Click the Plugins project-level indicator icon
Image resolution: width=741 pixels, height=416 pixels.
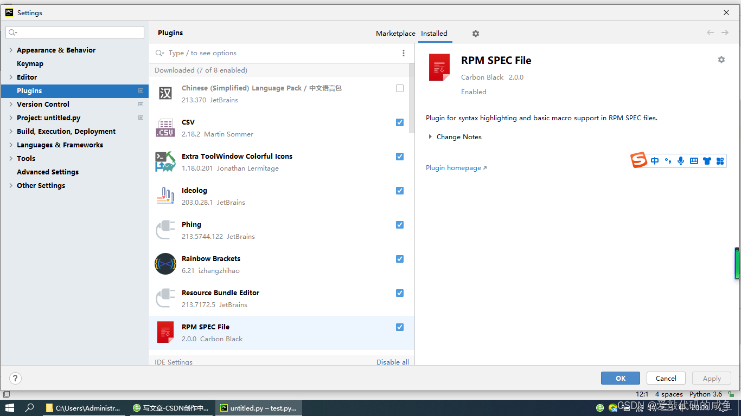140,90
